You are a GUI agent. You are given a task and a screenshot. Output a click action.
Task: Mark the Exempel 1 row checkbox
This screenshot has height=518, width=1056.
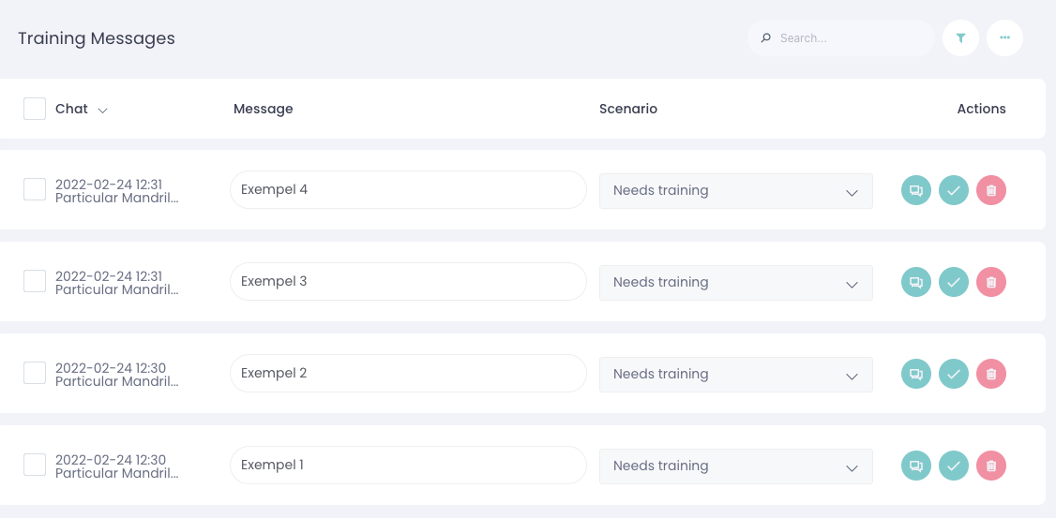pyautogui.click(x=35, y=465)
